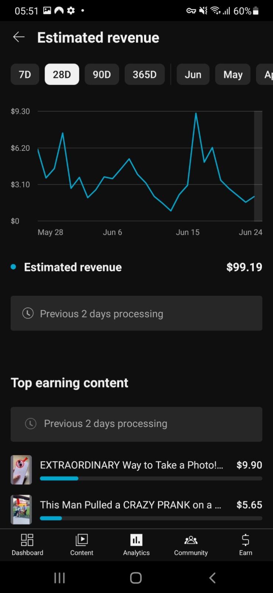
Task: Select the 365D time range chip
Action: point(145,74)
